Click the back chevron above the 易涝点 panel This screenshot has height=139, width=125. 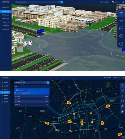point(15,86)
